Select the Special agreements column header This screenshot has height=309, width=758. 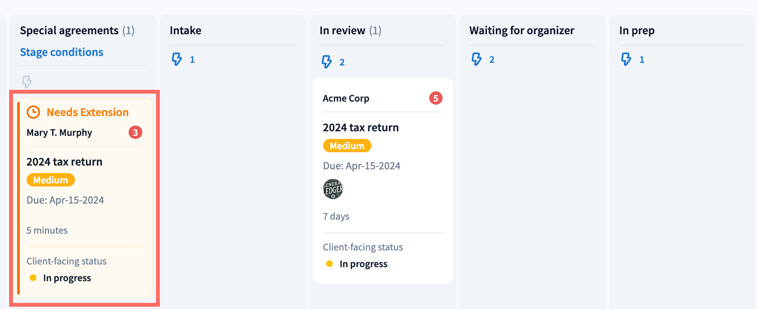(x=69, y=30)
